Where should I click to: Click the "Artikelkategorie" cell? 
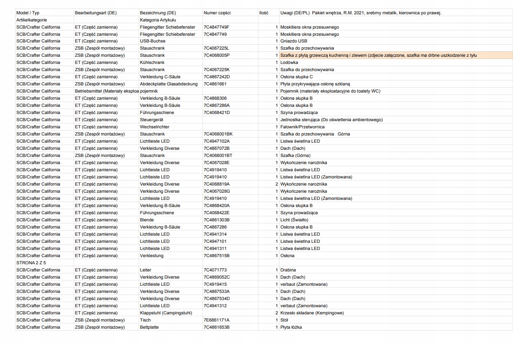click(32, 20)
